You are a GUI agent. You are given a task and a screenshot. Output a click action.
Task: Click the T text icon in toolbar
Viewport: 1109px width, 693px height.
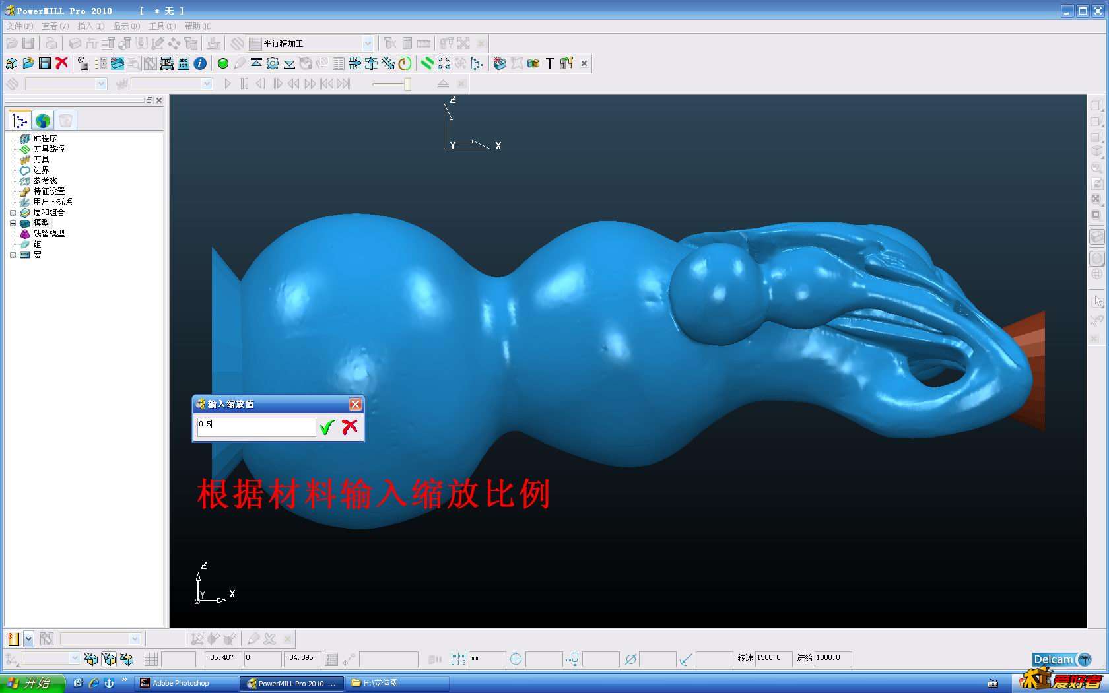(549, 63)
